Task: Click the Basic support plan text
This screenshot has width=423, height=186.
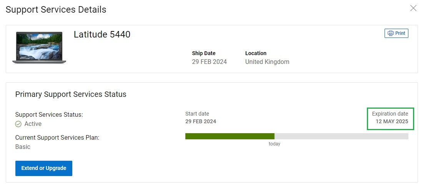Action: point(23,147)
